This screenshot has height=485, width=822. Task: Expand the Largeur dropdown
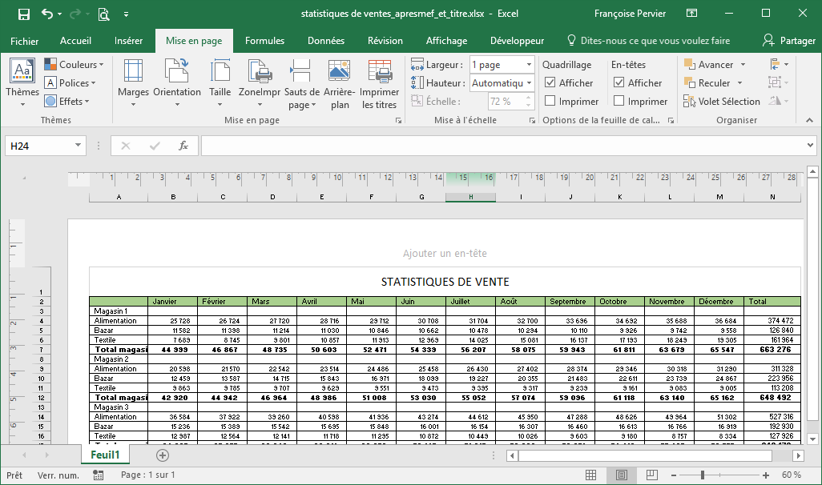[529, 65]
